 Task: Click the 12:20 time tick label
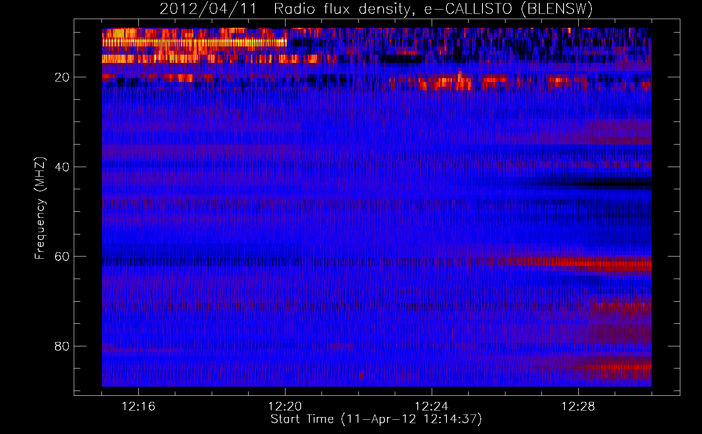click(x=285, y=406)
